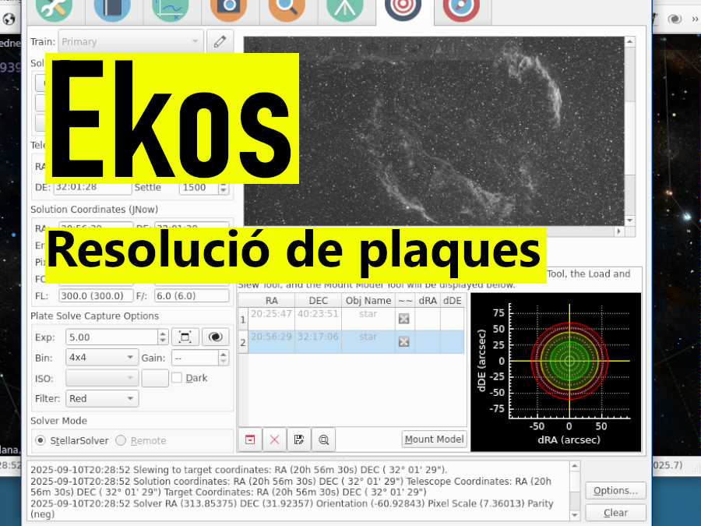Click the FL 300.0 field
The height and width of the screenshot is (526, 701).
(x=96, y=295)
